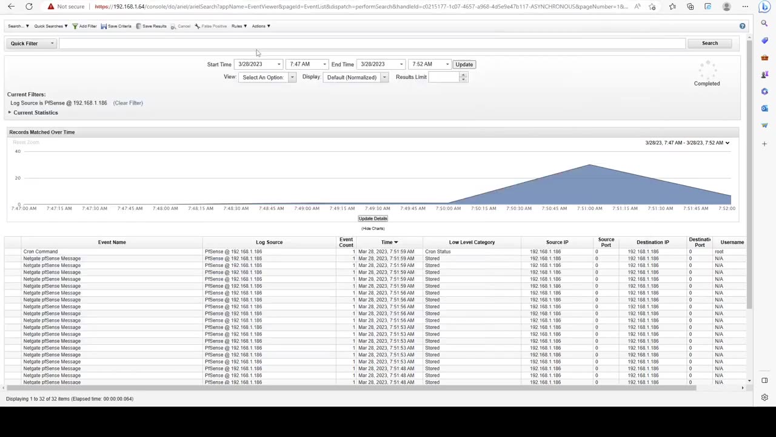Click the Update time button
Screen dimensions: 776x437
coord(464,64)
